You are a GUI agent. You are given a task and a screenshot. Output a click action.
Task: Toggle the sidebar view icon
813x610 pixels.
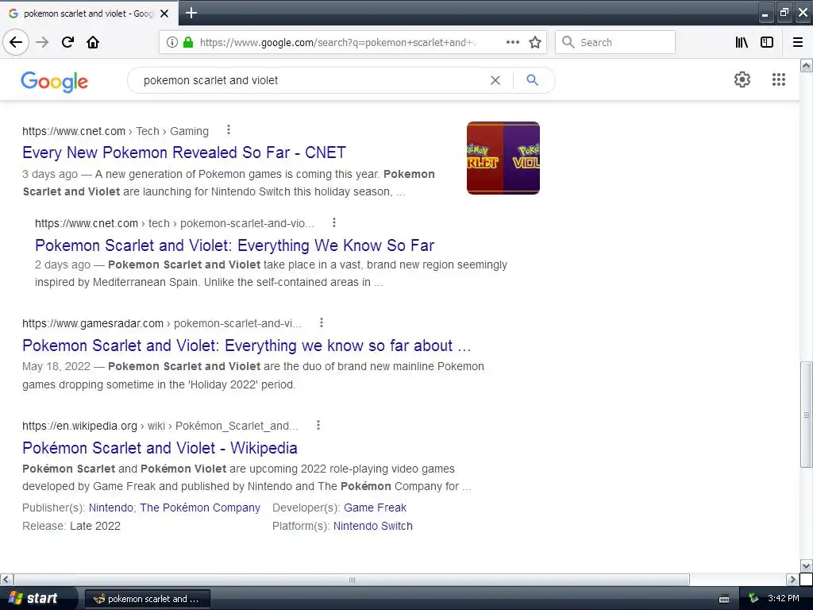point(767,42)
